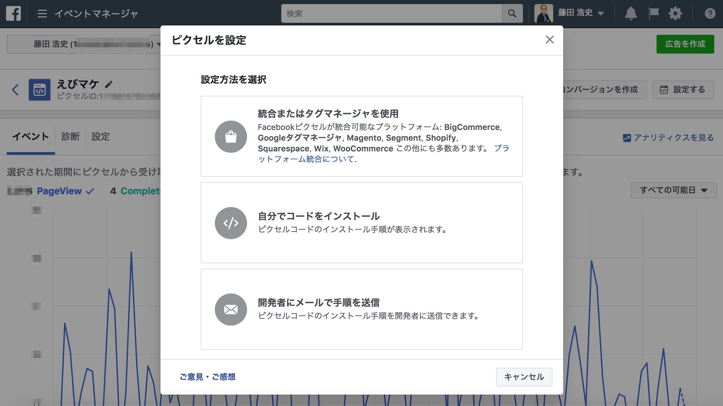Open the Facebook home logo
This screenshot has width=723, height=406.
(13, 13)
